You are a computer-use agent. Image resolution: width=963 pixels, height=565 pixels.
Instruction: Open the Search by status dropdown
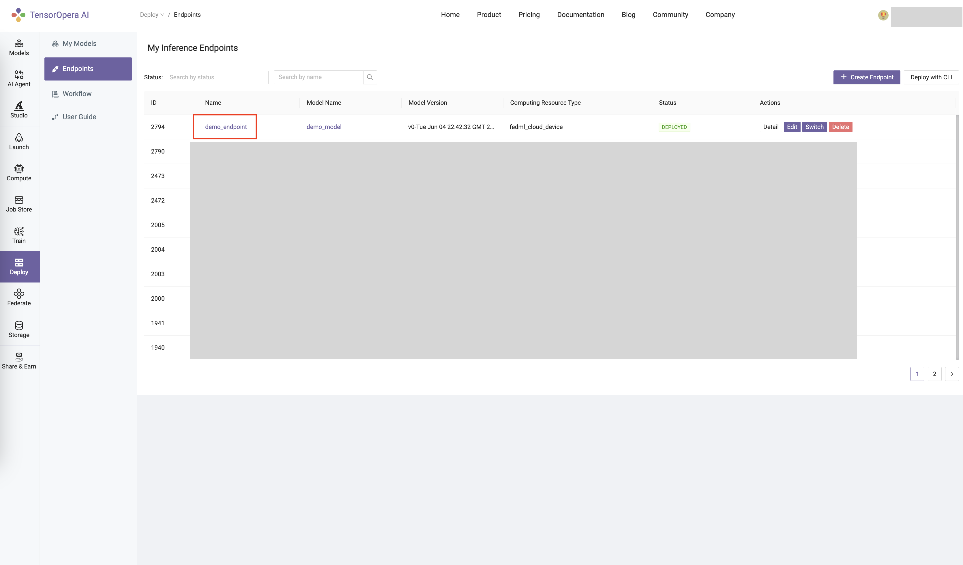click(x=216, y=77)
